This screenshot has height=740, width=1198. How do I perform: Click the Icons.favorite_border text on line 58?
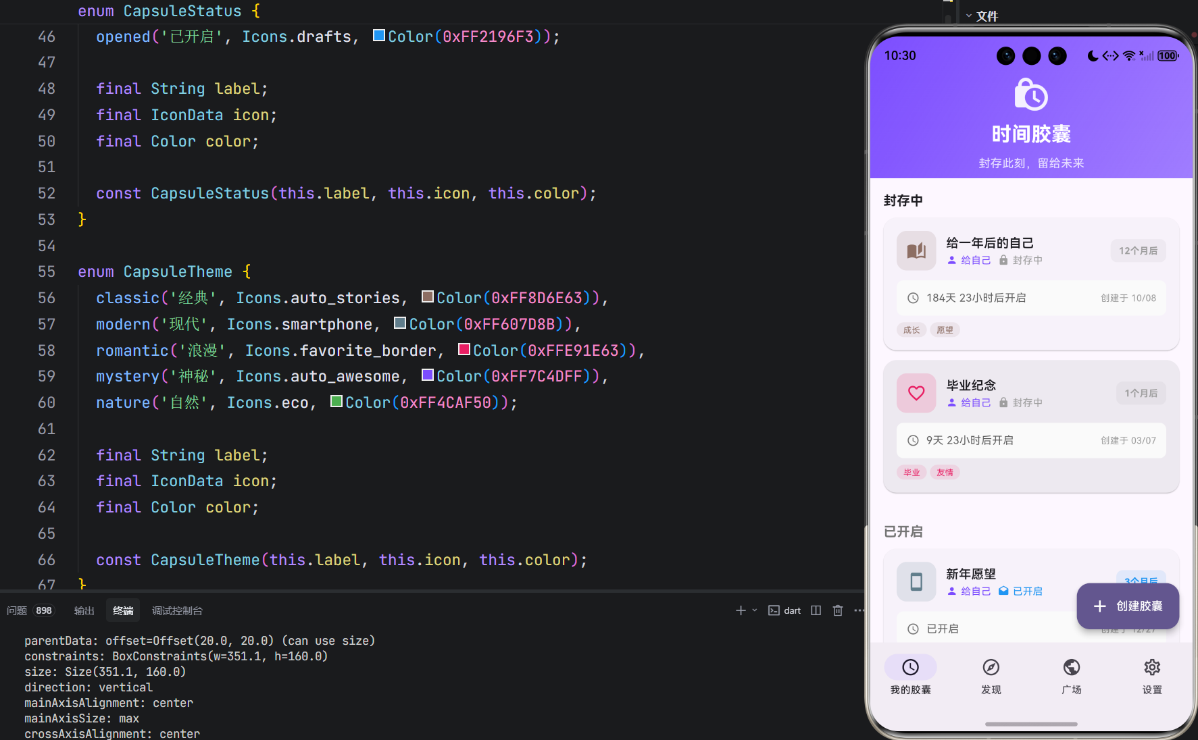pyautogui.click(x=341, y=350)
